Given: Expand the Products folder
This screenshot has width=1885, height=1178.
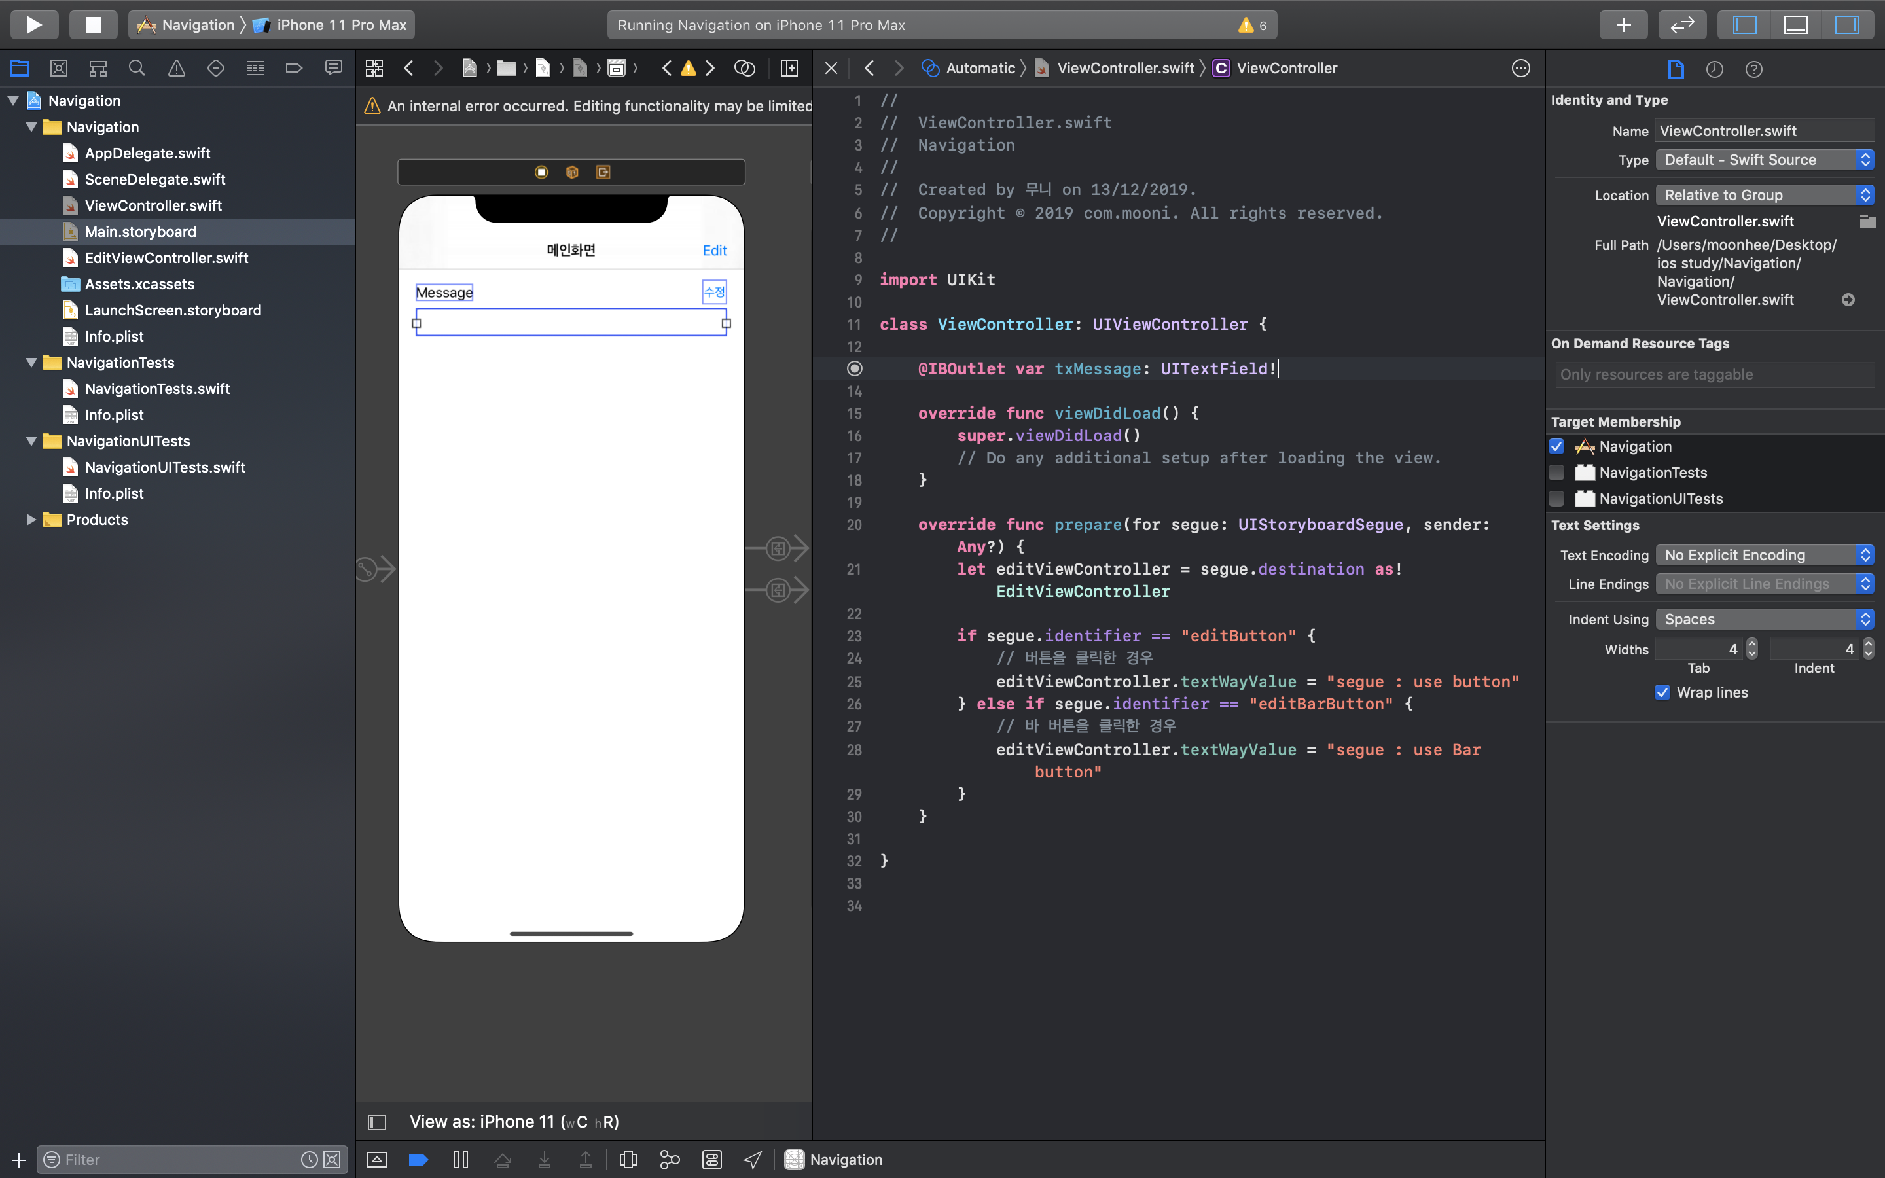Looking at the screenshot, I should (31, 520).
